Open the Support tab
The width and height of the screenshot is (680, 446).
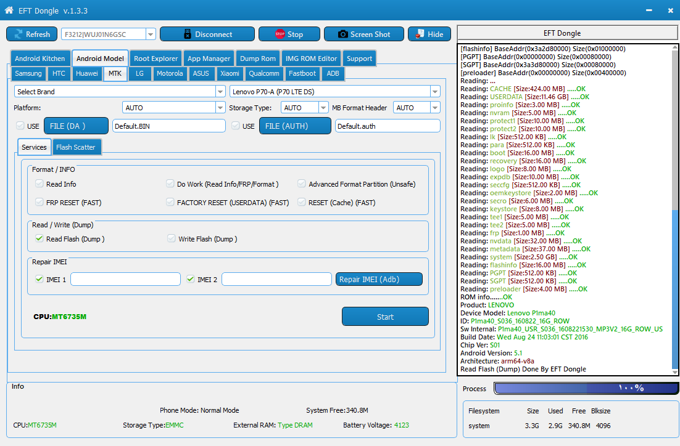(x=360, y=59)
